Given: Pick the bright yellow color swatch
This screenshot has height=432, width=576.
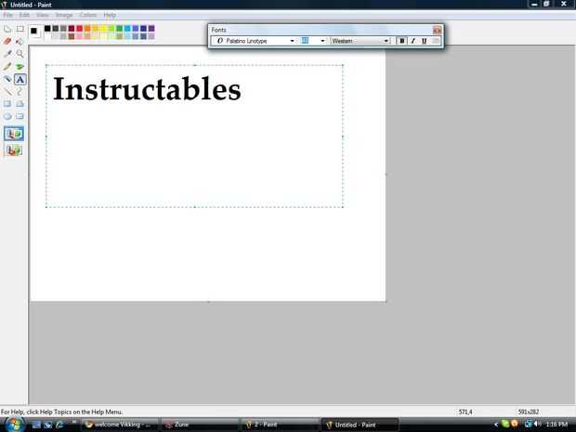Looking at the screenshot, I should pyautogui.click(x=103, y=28).
